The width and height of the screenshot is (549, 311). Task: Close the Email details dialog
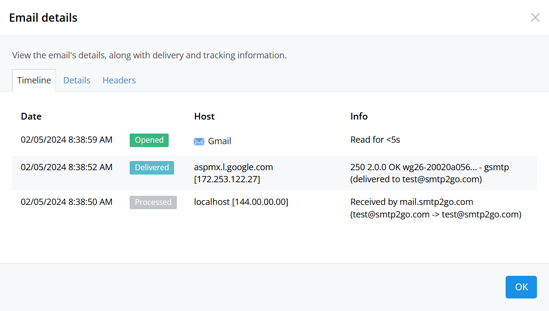(535, 17)
